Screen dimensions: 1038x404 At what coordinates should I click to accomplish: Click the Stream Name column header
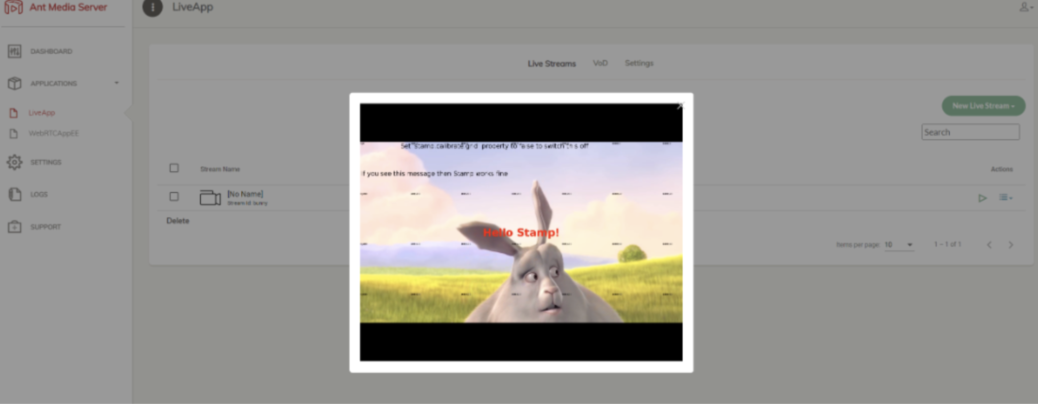click(x=220, y=169)
